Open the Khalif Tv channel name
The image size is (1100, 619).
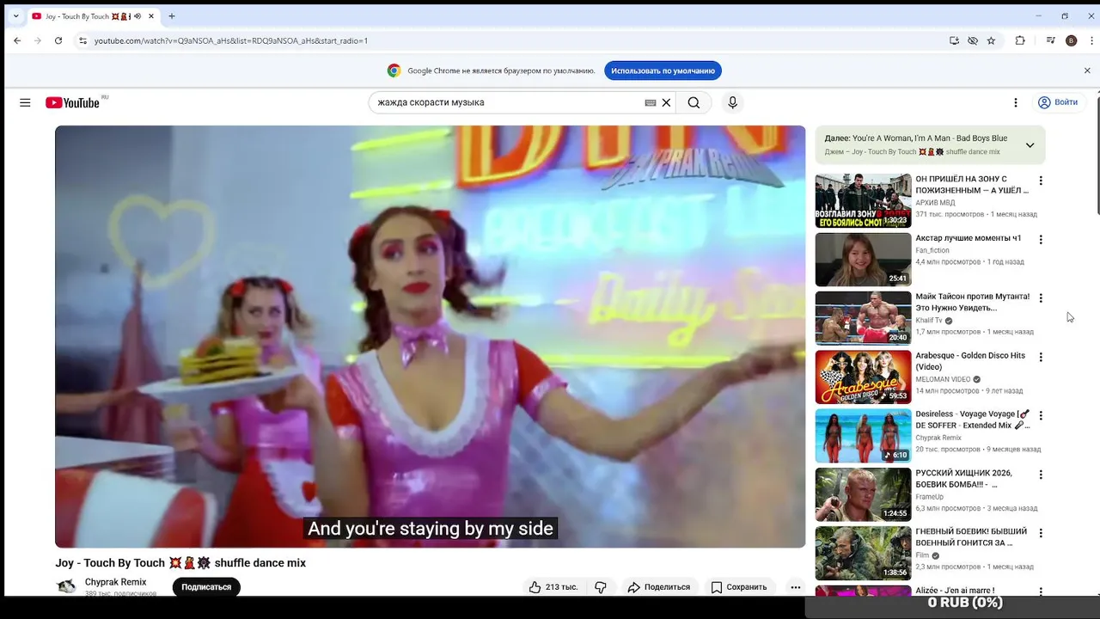(929, 320)
